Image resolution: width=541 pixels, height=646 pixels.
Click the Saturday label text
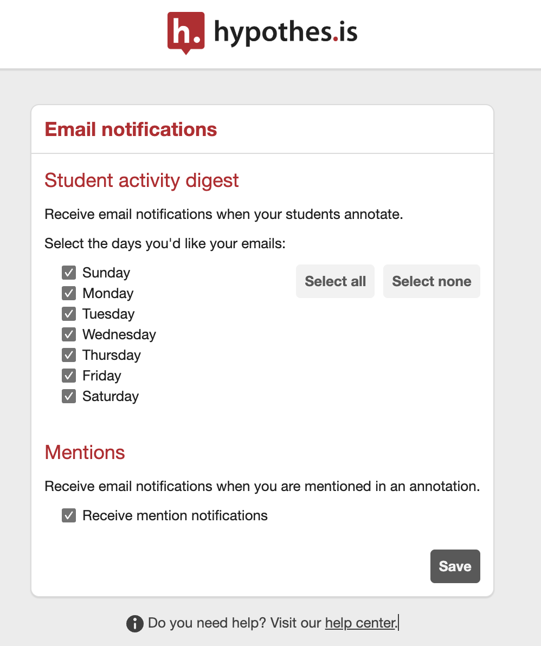click(111, 396)
